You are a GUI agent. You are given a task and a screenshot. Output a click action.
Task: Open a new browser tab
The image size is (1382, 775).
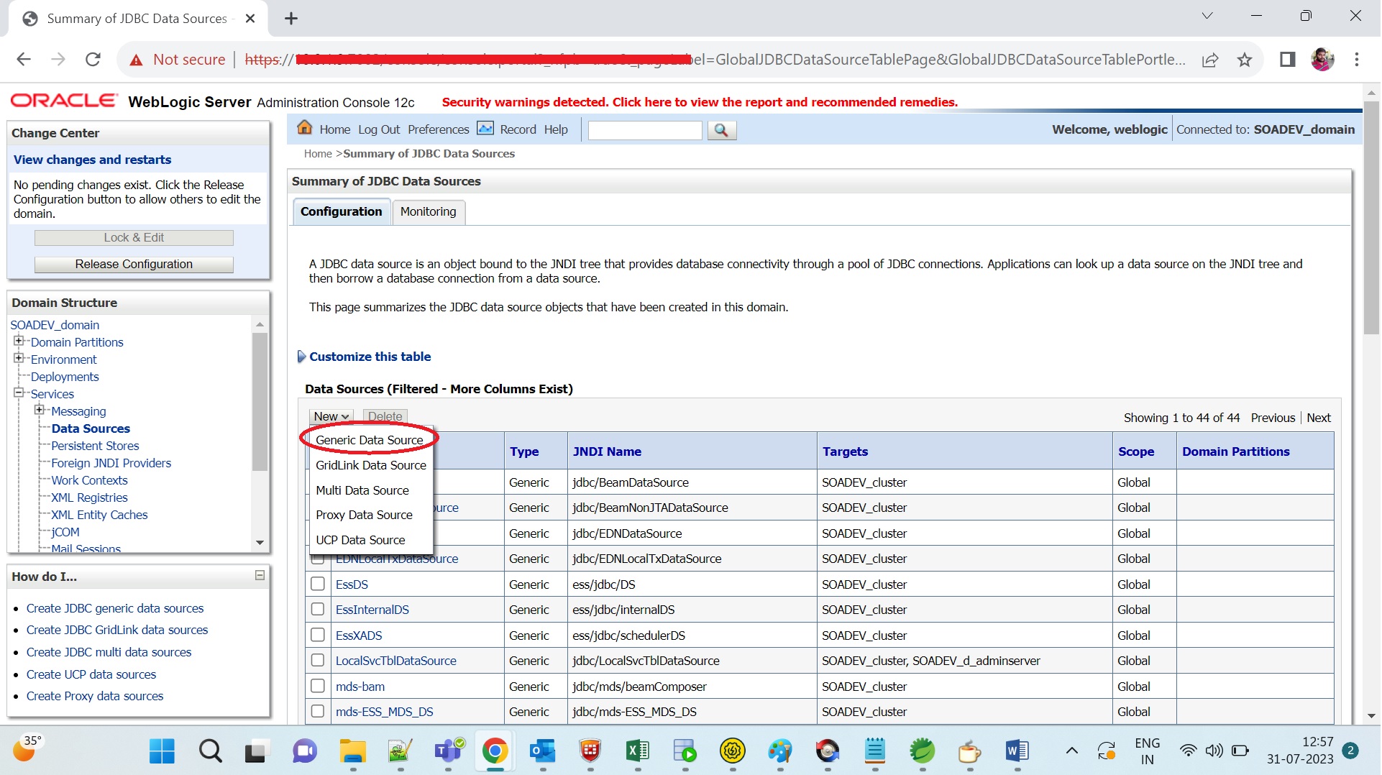pos(291,19)
